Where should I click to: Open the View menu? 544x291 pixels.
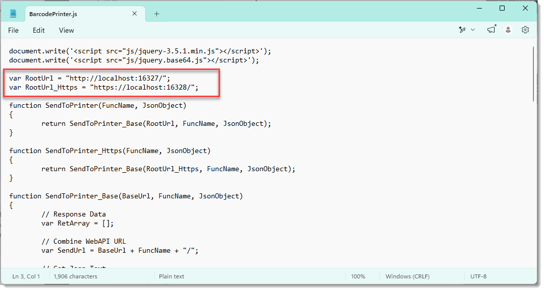pos(66,30)
